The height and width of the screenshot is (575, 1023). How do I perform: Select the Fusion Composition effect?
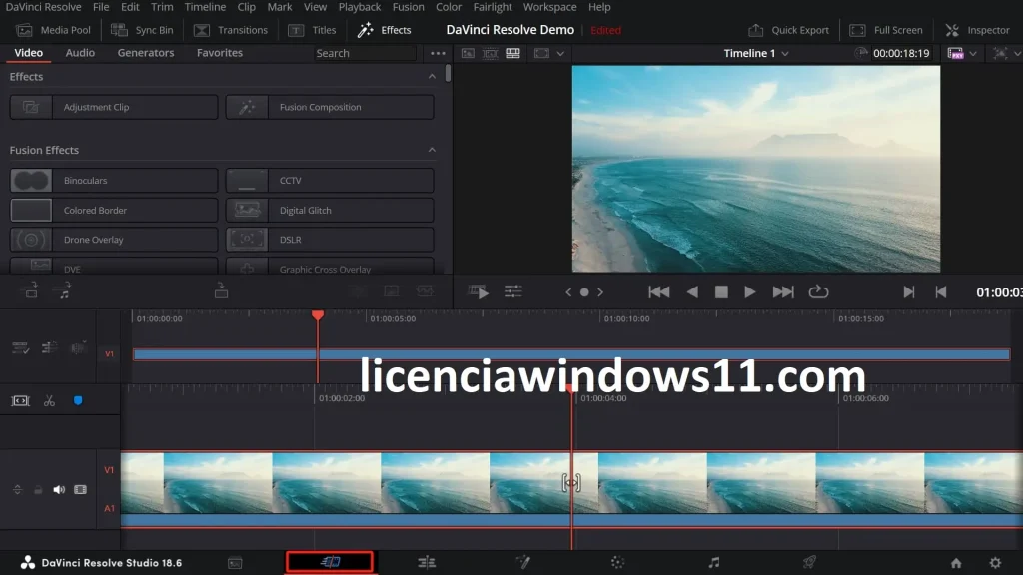pos(330,107)
